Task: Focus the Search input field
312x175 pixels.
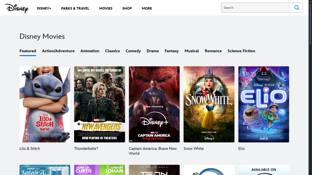Action: point(256,7)
